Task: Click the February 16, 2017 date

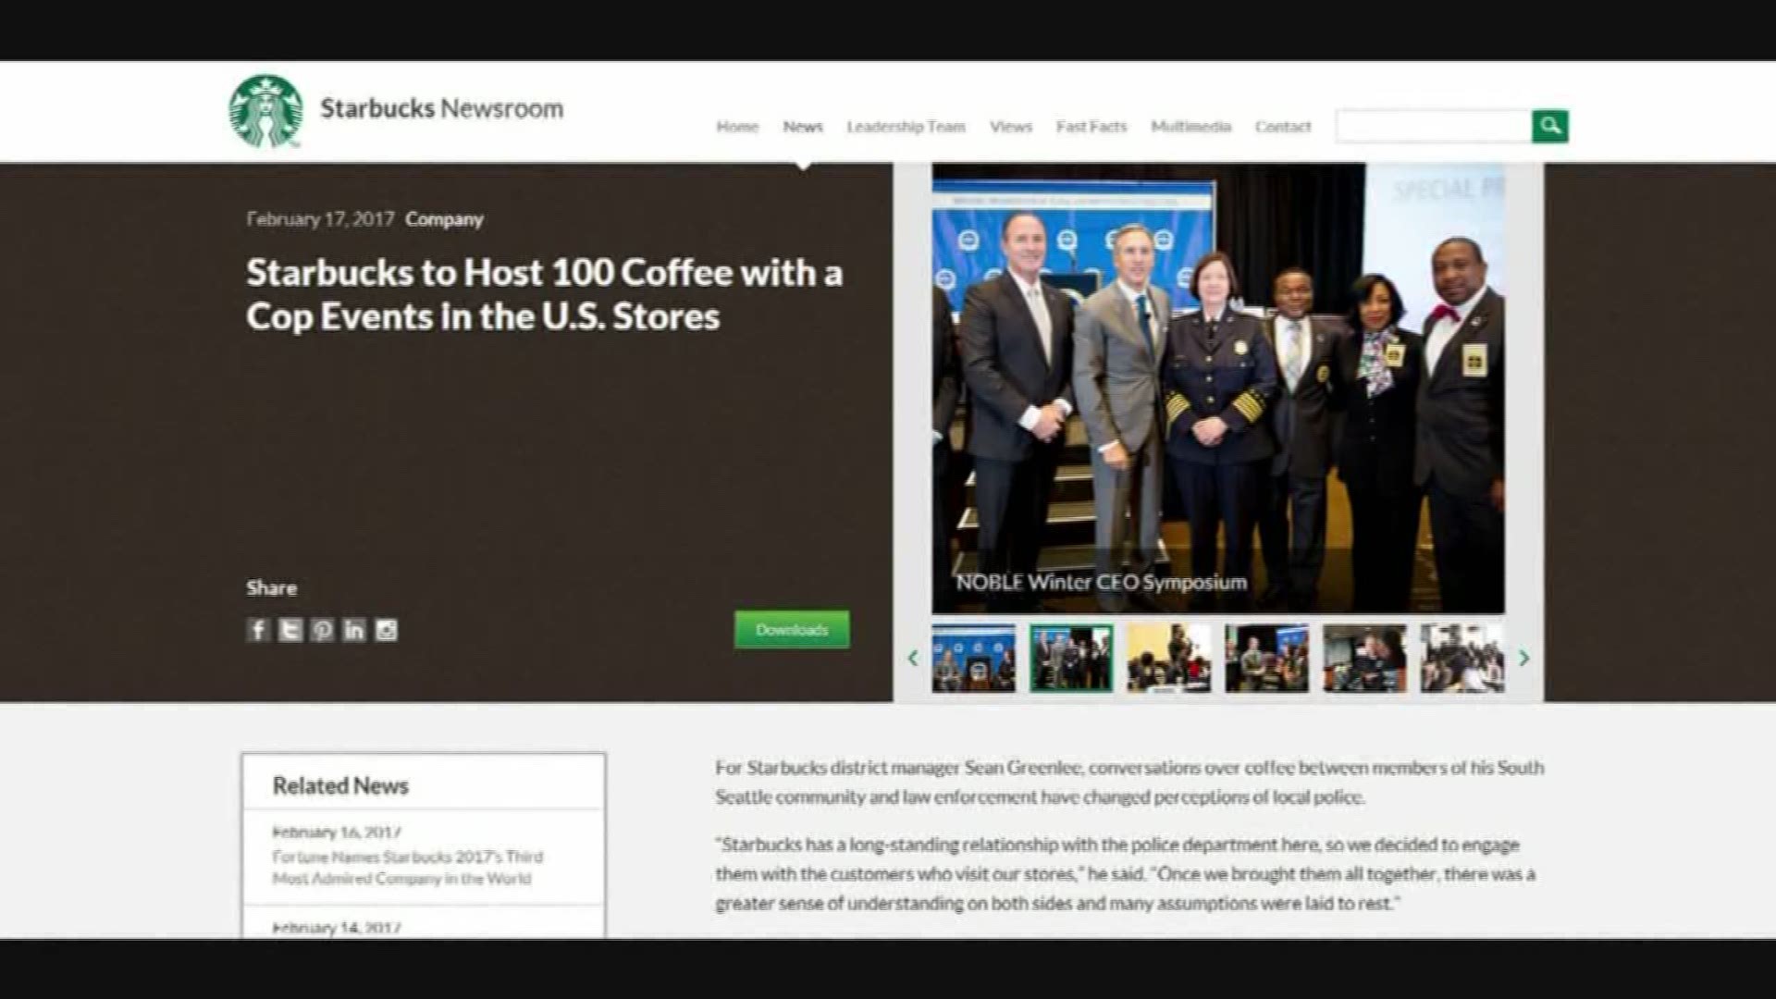Action: pos(337,832)
